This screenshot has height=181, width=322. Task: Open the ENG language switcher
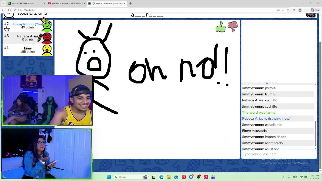(x=295, y=177)
